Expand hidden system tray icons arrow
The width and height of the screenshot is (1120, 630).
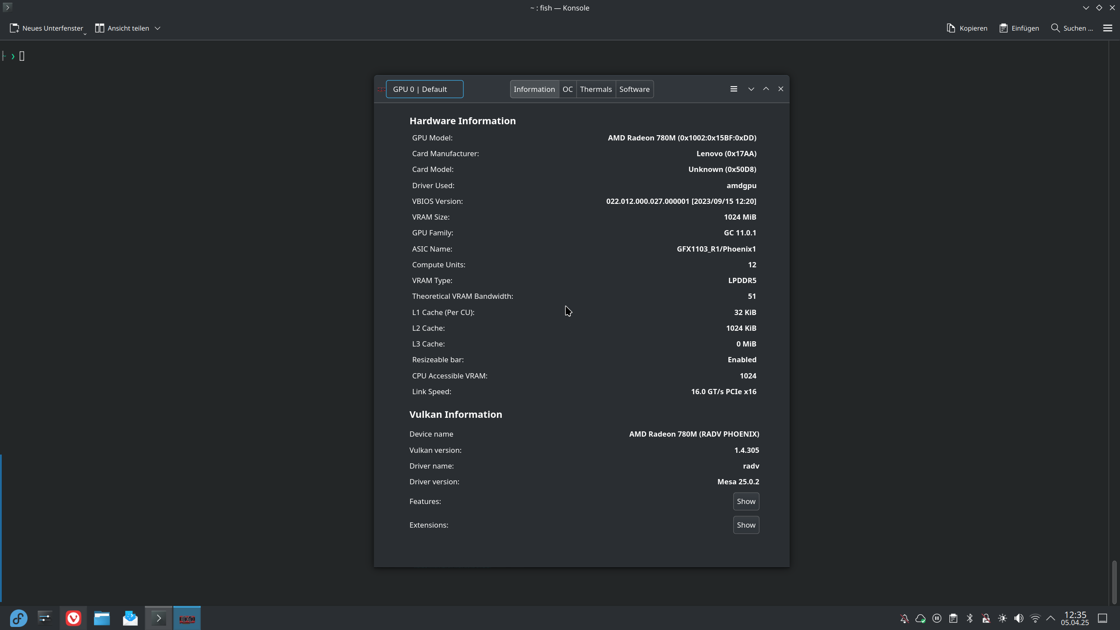(x=1050, y=618)
